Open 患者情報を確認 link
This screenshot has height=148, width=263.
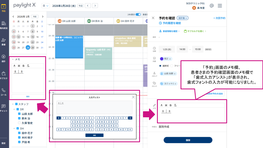coord(169,31)
